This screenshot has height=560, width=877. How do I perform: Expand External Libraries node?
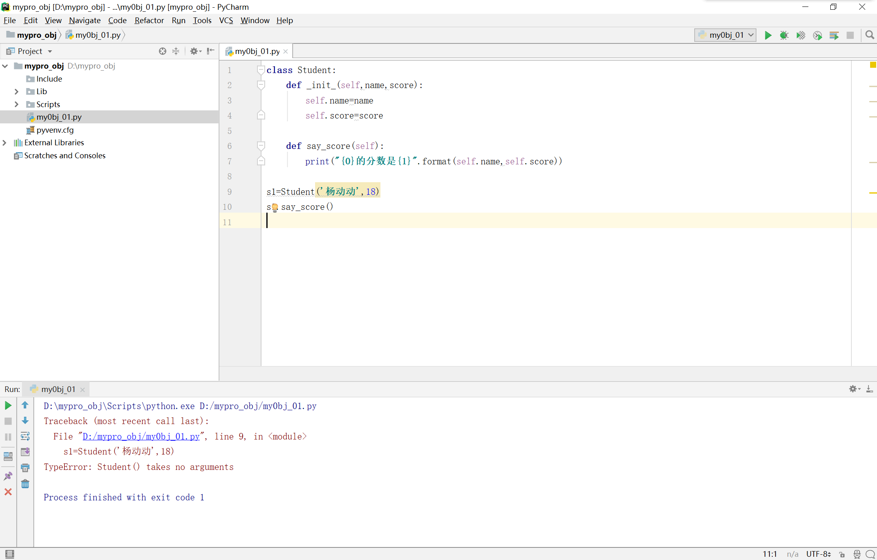tap(4, 142)
